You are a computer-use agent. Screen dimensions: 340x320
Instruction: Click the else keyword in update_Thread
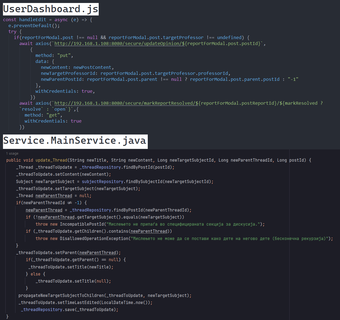point(35,274)
